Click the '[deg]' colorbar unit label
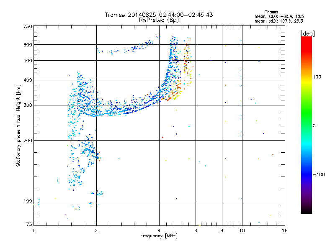The height and width of the screenshot is (251, 335). click(307, 33)
